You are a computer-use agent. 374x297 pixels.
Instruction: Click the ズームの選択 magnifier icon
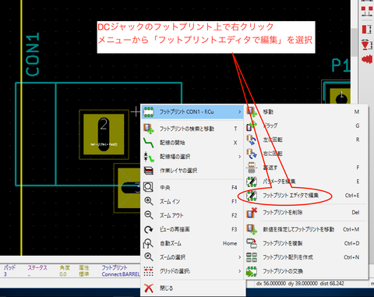[x=149, y=257]
